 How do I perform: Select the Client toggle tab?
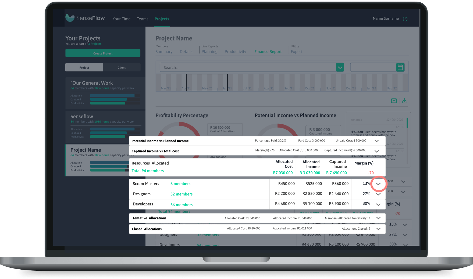pos(122,67)
